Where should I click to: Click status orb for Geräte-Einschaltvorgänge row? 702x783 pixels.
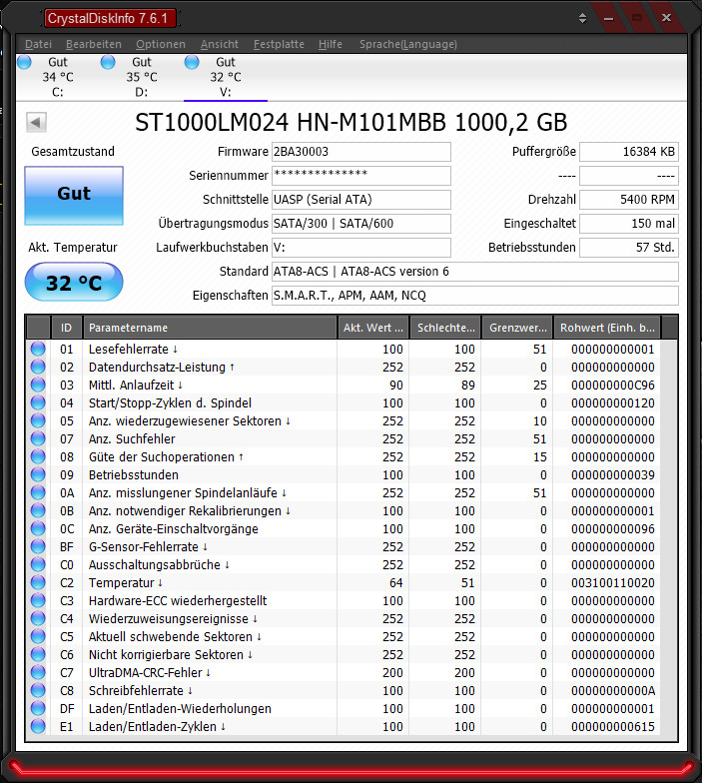38,528
